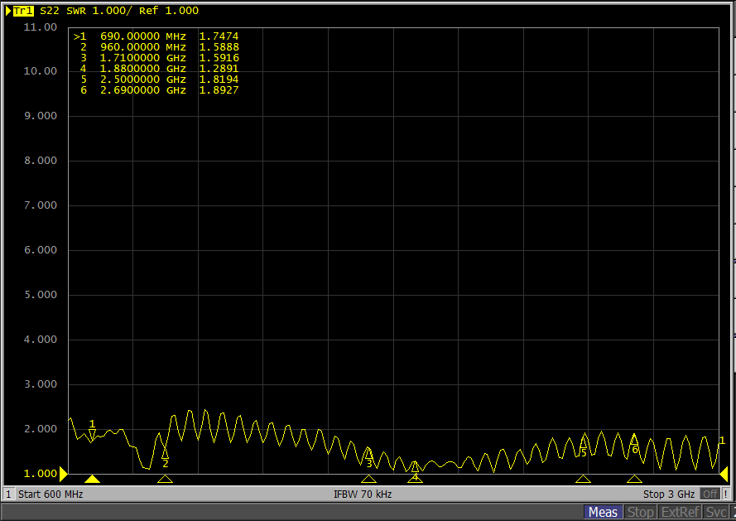Screen dimensions: 736x521
Task: Select marker 1 row at 690 MHz
Action: click(156, 36)
